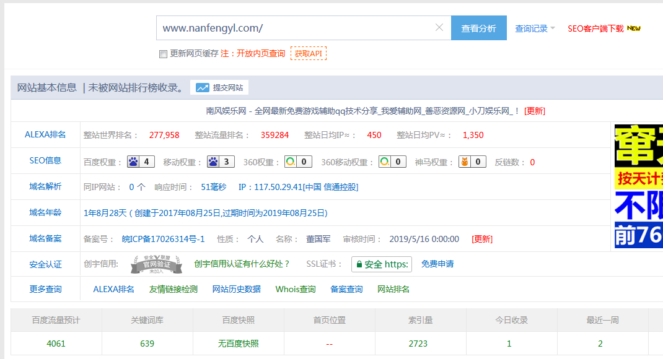Click the 首页位置 column header
Viewport: 663px width, 359px height.
(330, 320)
